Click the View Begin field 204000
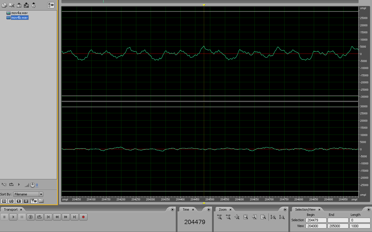372x232 pixels. tap(316, 226)
